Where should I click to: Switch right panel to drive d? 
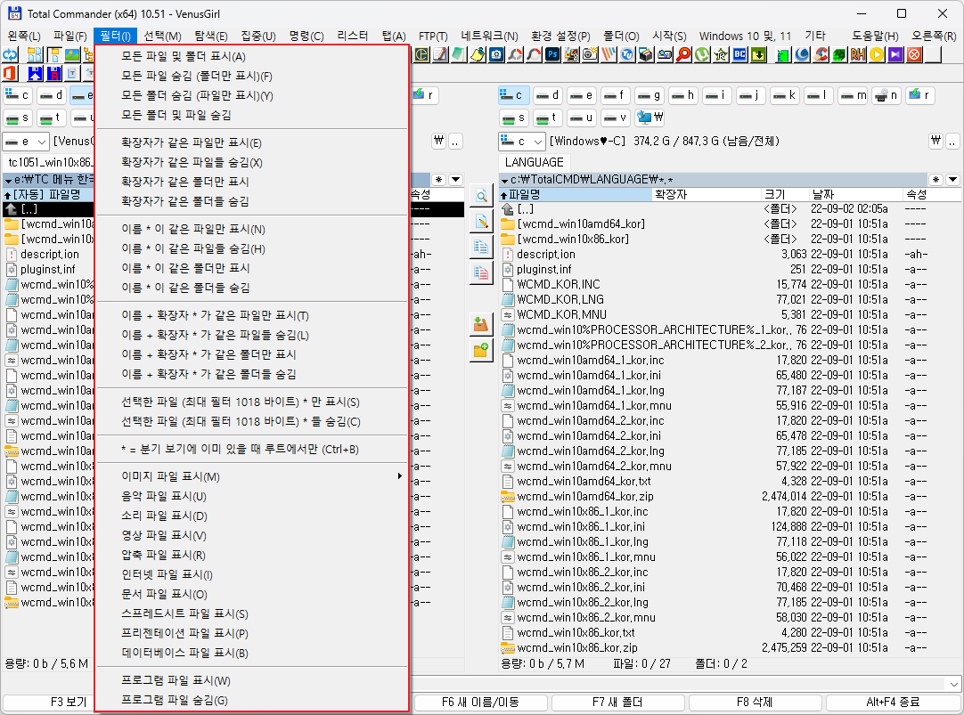(x=547, y=95)
